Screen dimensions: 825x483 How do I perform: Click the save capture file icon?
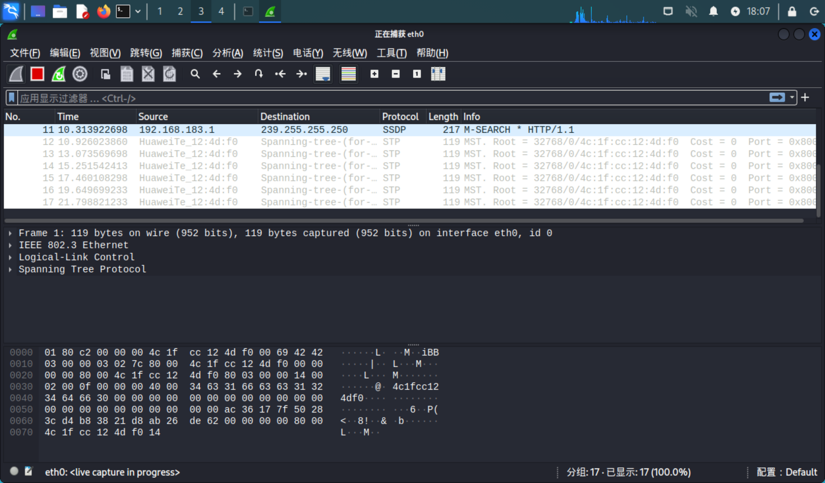click(127, 74)
